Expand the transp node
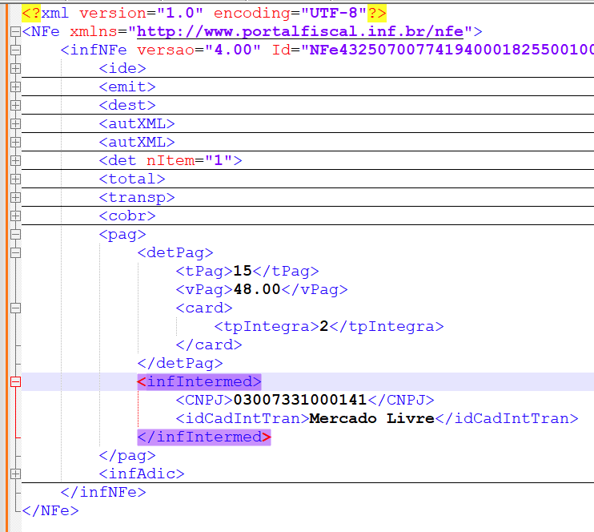The image size is (594, 532). click(x=15, y=198)
